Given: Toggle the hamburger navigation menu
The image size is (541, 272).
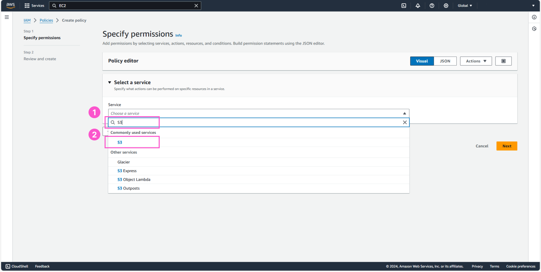Looking at the screenshot, I should (x=7, y=17).
